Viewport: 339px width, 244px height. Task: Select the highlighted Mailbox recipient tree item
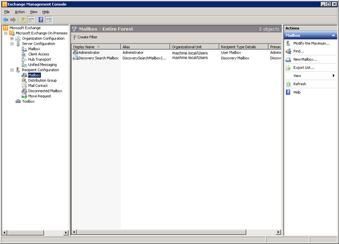coord(34,75)
